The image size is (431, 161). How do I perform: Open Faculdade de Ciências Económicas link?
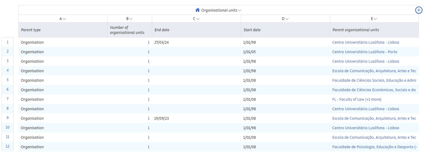click(374, 90)
